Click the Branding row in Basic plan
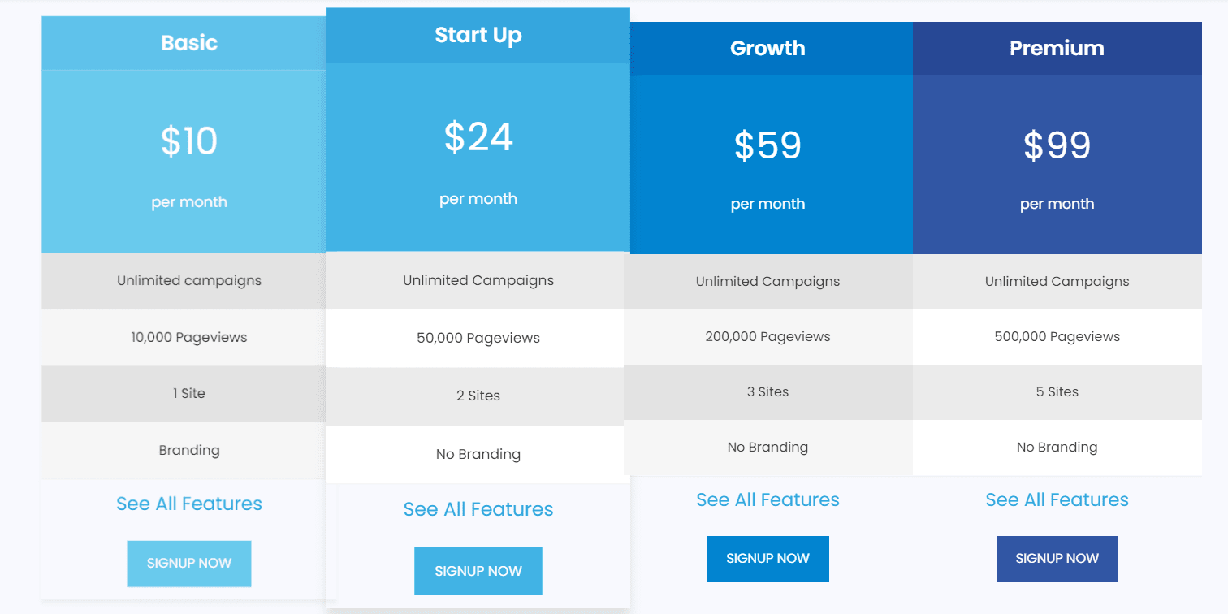This screenshot has height=614, width=1228. [x=188, y=450]
